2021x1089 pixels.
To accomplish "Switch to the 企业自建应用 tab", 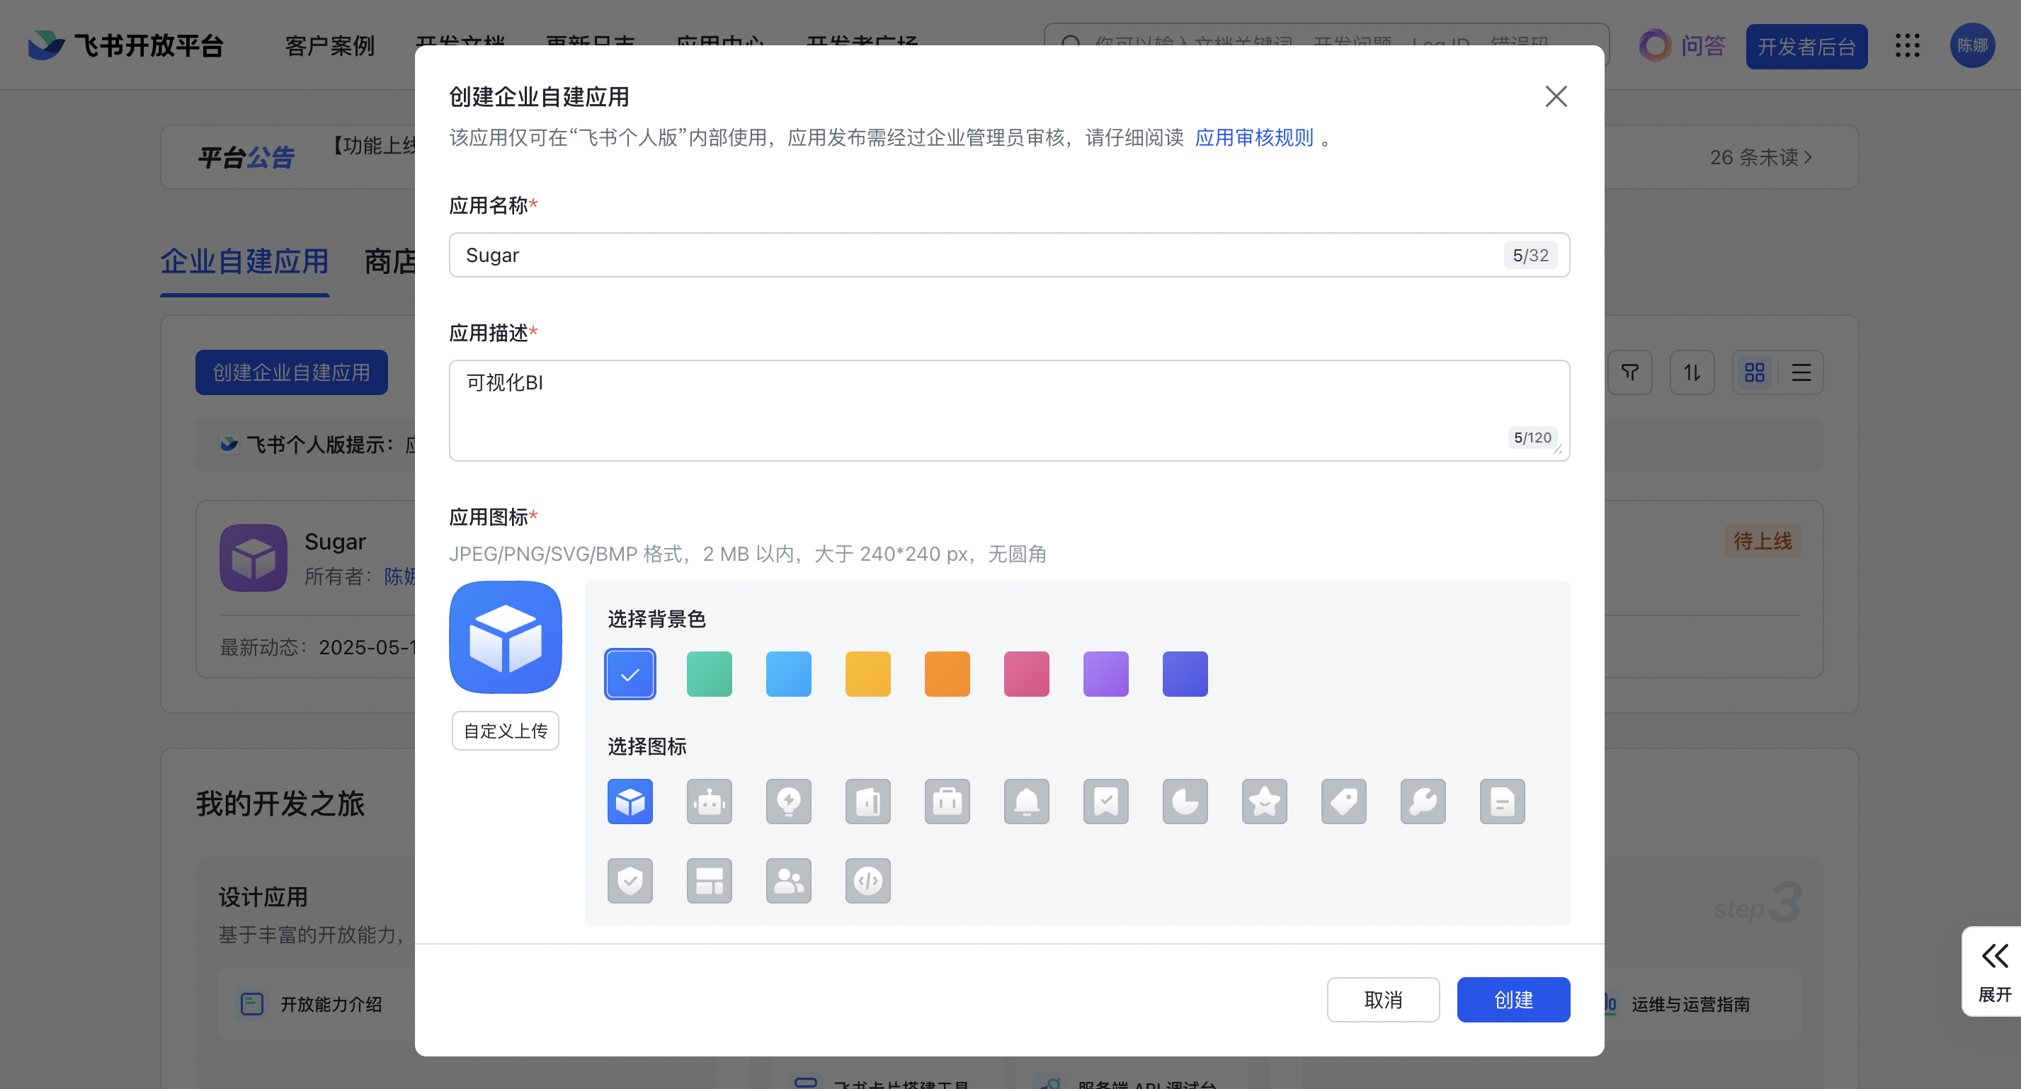I will pos(245,262).
